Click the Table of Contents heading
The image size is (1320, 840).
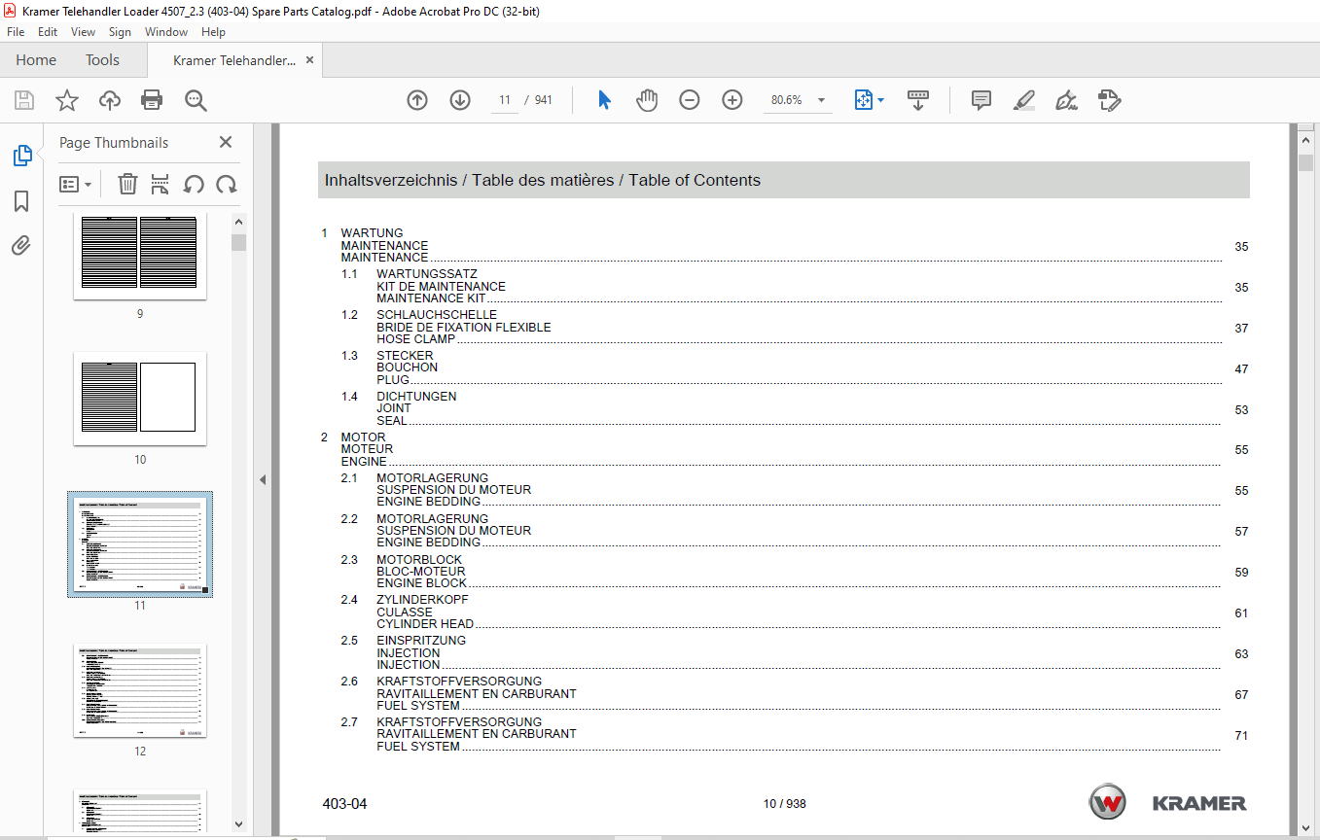tap(695, 180)
